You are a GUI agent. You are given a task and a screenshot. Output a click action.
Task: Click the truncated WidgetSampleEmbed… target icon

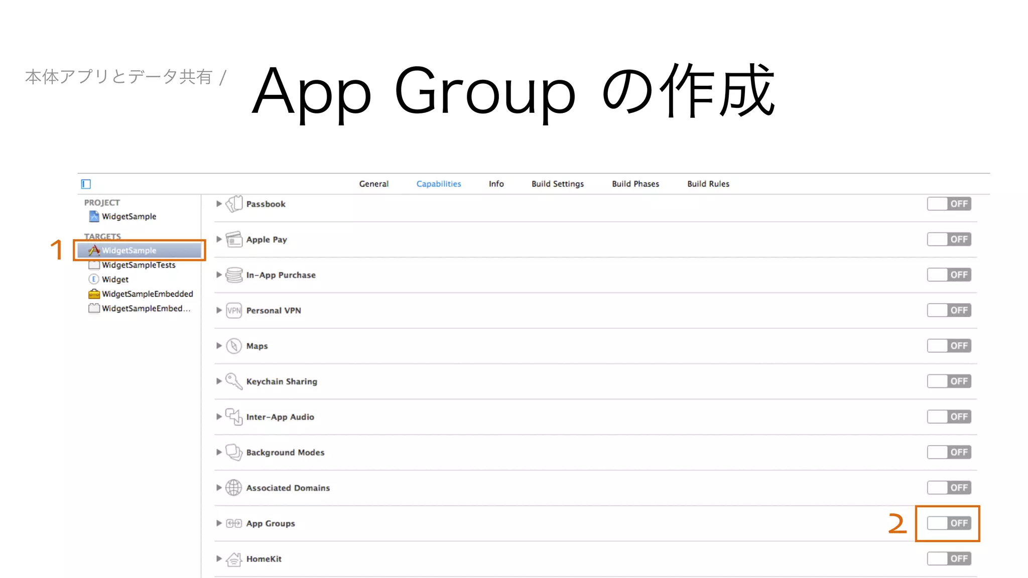(94, 308)
